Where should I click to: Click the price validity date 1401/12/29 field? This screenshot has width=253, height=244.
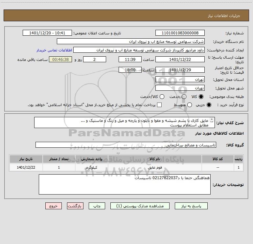coord(180,70)
